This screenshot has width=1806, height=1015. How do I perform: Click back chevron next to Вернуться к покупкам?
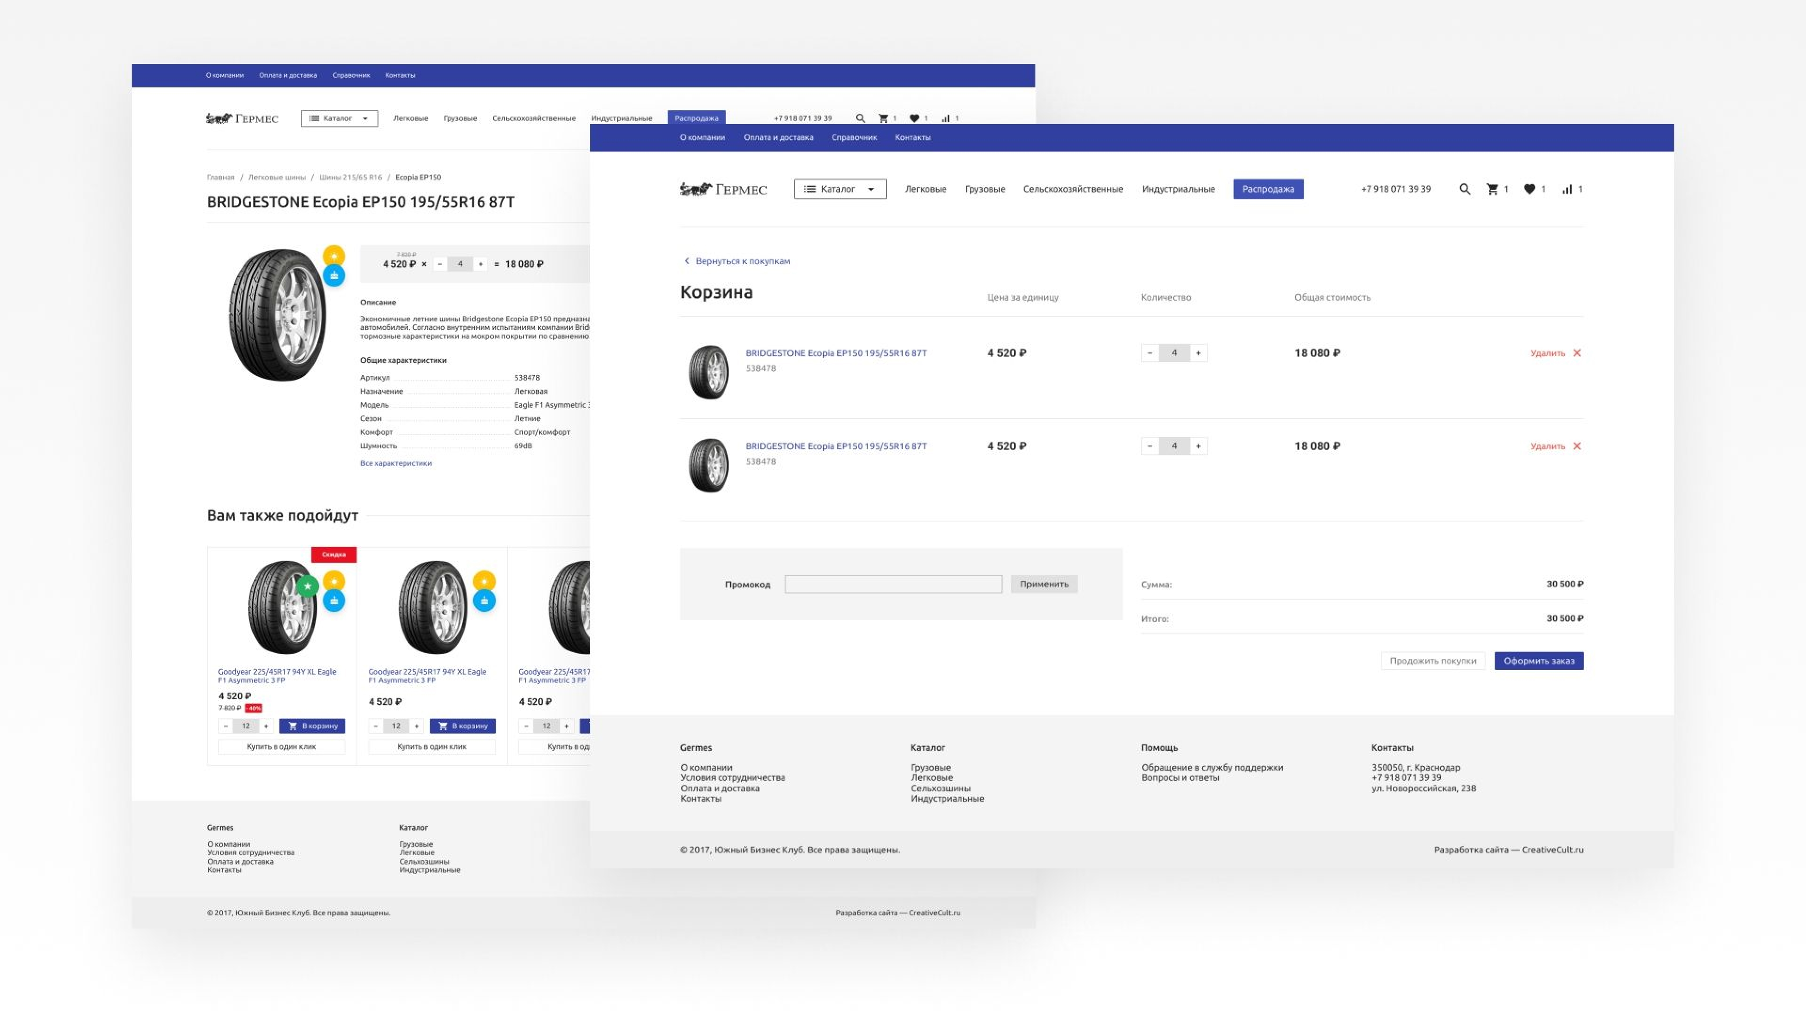pyautogui.click(x=686, y=261)
